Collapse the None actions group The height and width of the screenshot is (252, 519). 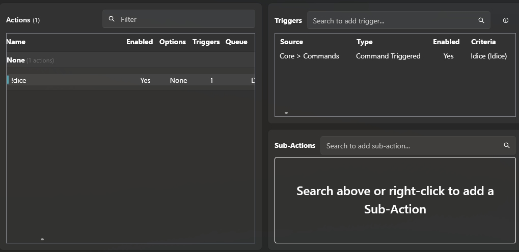16,60
